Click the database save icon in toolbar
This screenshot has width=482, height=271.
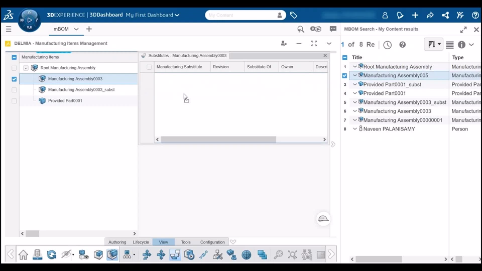38,254
